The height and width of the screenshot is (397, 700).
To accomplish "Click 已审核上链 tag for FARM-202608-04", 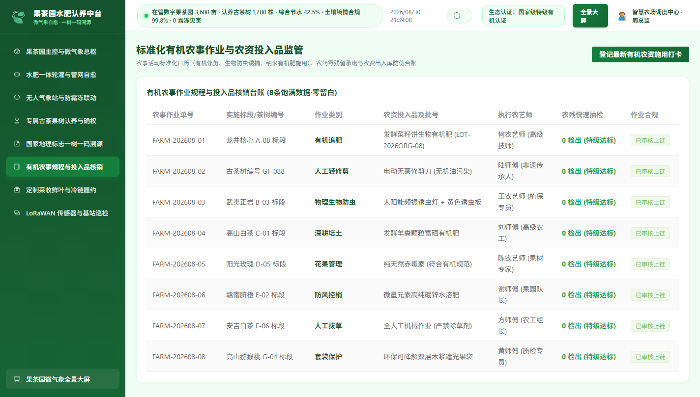I will pos(650,233).
